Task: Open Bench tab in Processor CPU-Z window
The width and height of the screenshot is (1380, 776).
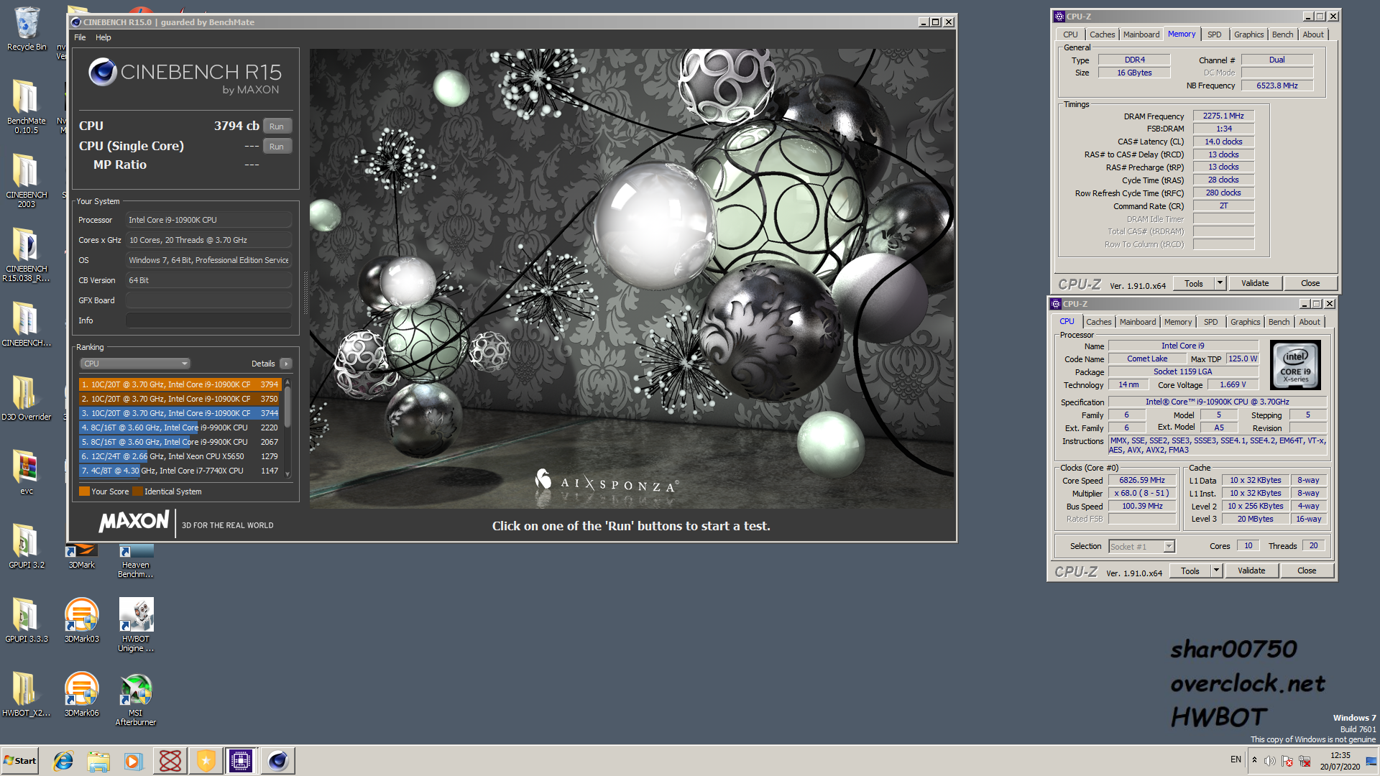Action: 1279,322
